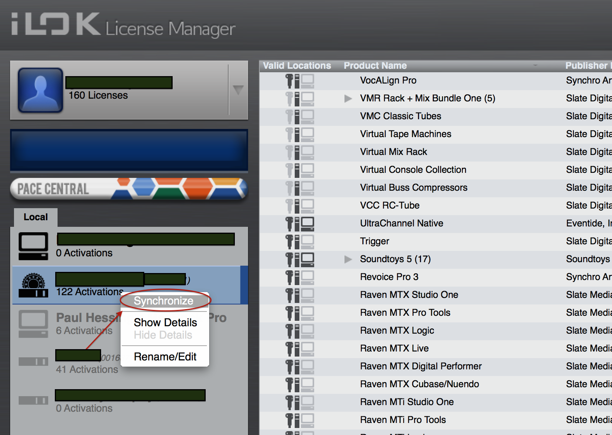
Task: Click the Soundtoys publisher cell
Action: tap(588, 259)
